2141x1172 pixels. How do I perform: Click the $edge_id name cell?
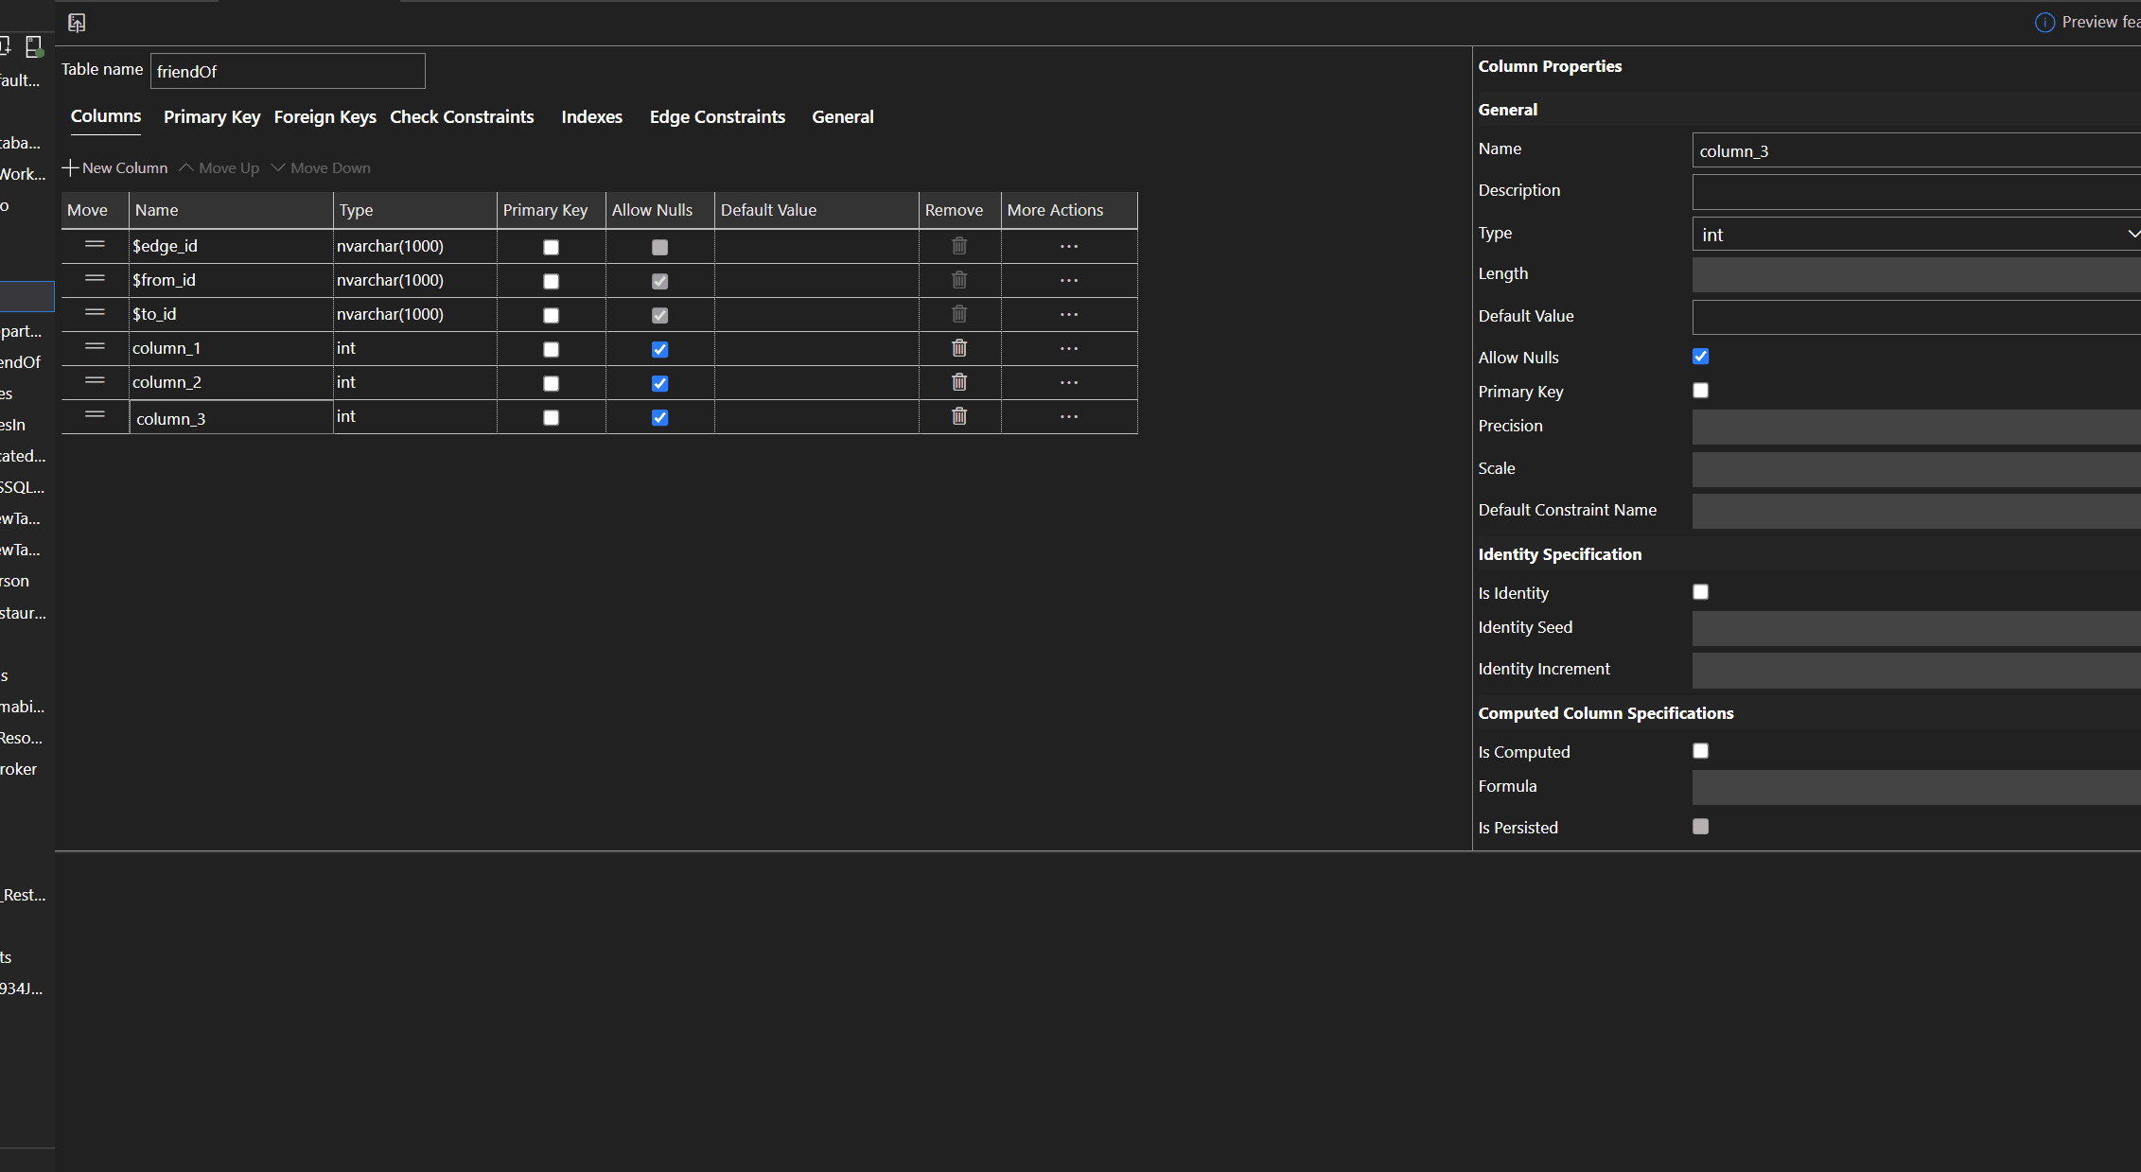pos(231,247)
